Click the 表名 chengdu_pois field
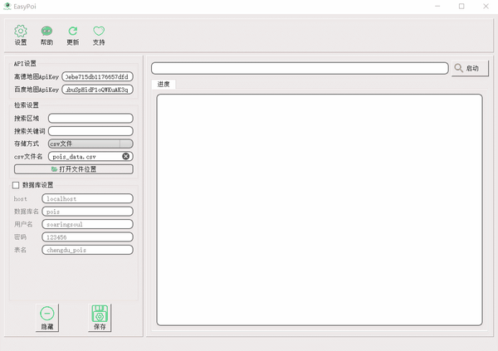 click(x=87, y=250)
